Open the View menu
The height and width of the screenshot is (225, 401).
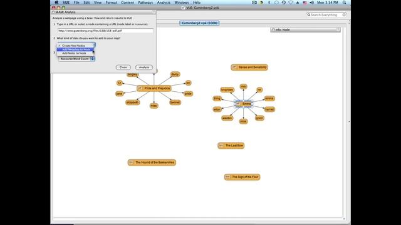(98, 2)
